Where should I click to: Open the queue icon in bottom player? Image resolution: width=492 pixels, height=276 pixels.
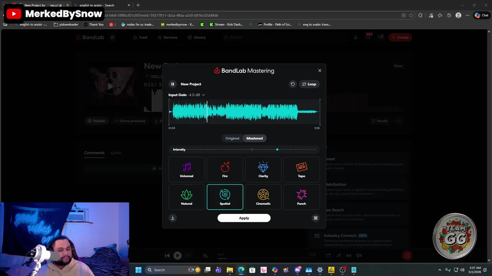(x=205, y=255)
